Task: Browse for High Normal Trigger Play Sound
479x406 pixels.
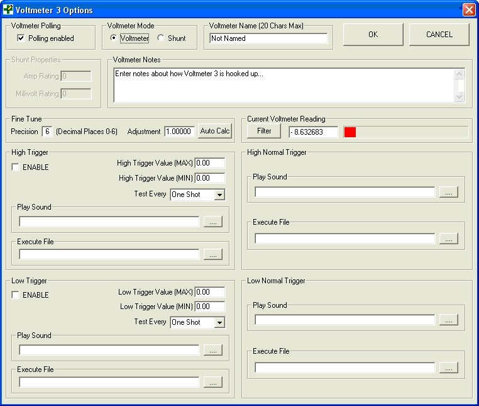Action: tap(448, 192)
